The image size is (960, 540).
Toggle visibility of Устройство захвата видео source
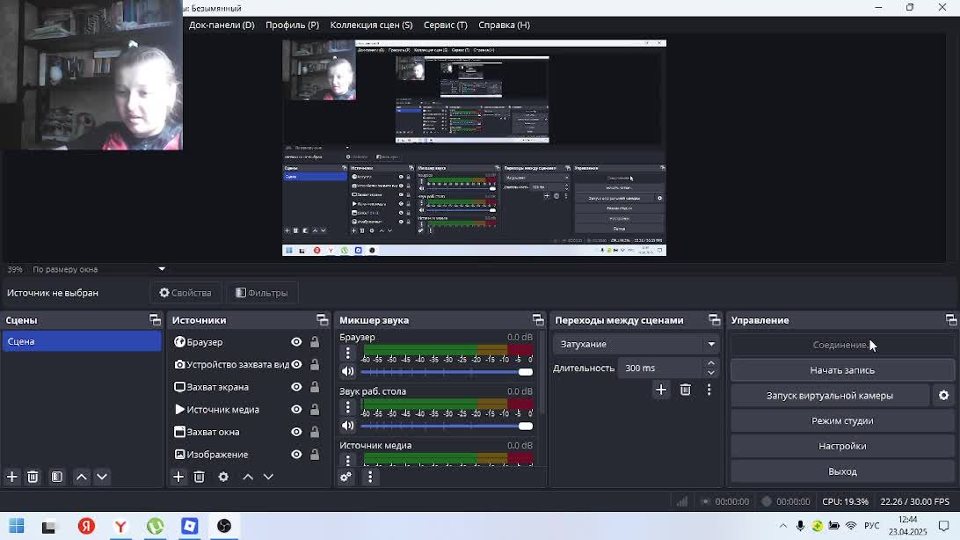(x=296, y=364)
